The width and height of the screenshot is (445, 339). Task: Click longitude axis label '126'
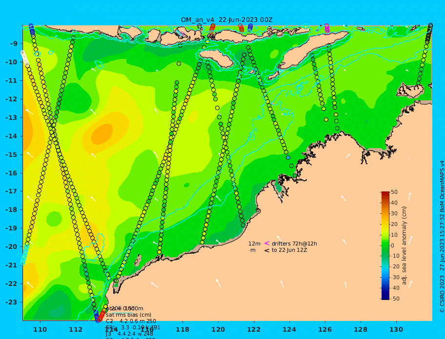tap(325, 329)
